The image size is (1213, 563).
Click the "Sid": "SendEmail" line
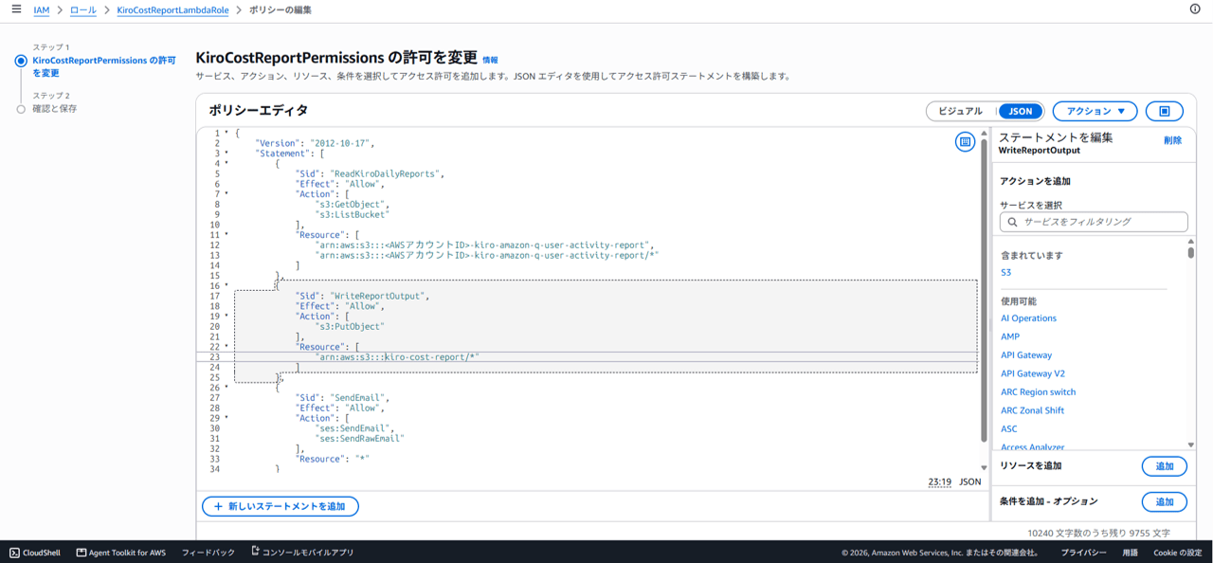342,398
